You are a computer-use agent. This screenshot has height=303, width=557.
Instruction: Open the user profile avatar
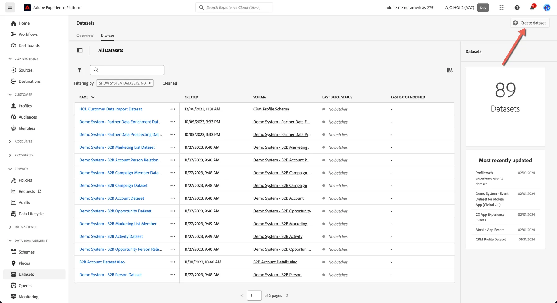[547, 7]
